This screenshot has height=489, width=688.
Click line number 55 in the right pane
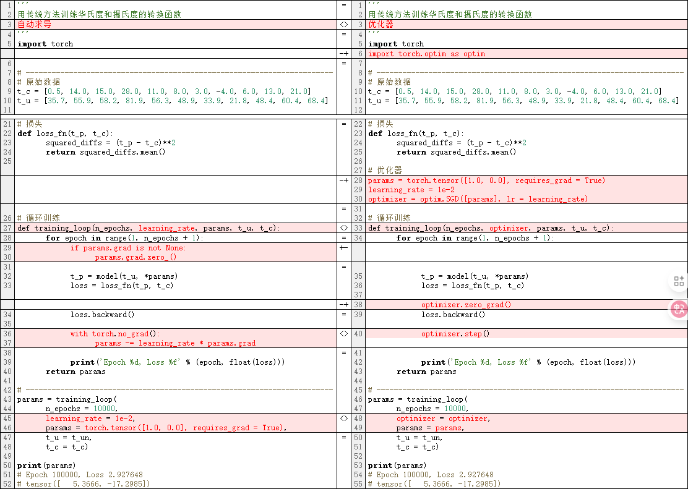pyautogui.click(x=358, y=483)
